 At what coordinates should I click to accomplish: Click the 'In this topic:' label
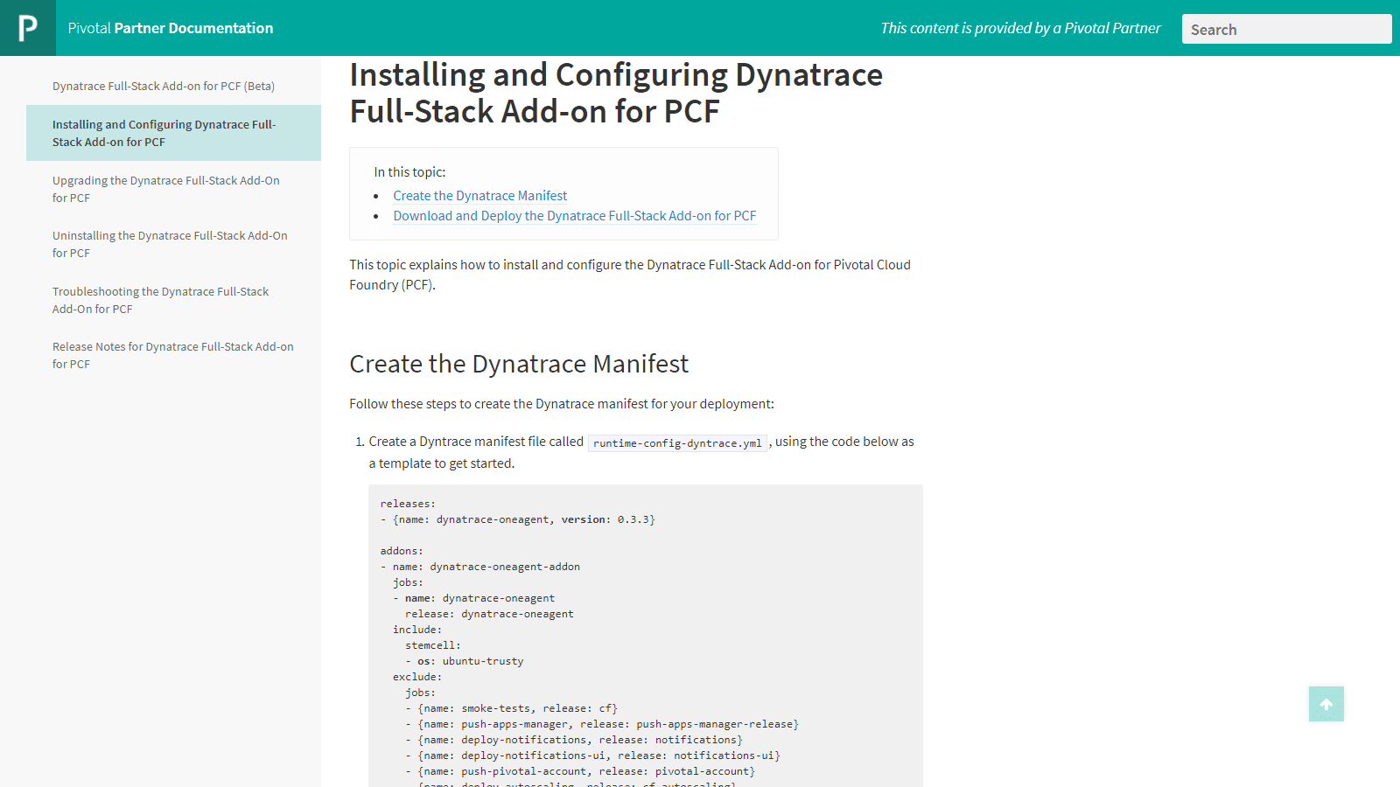(x=409, y=172)
